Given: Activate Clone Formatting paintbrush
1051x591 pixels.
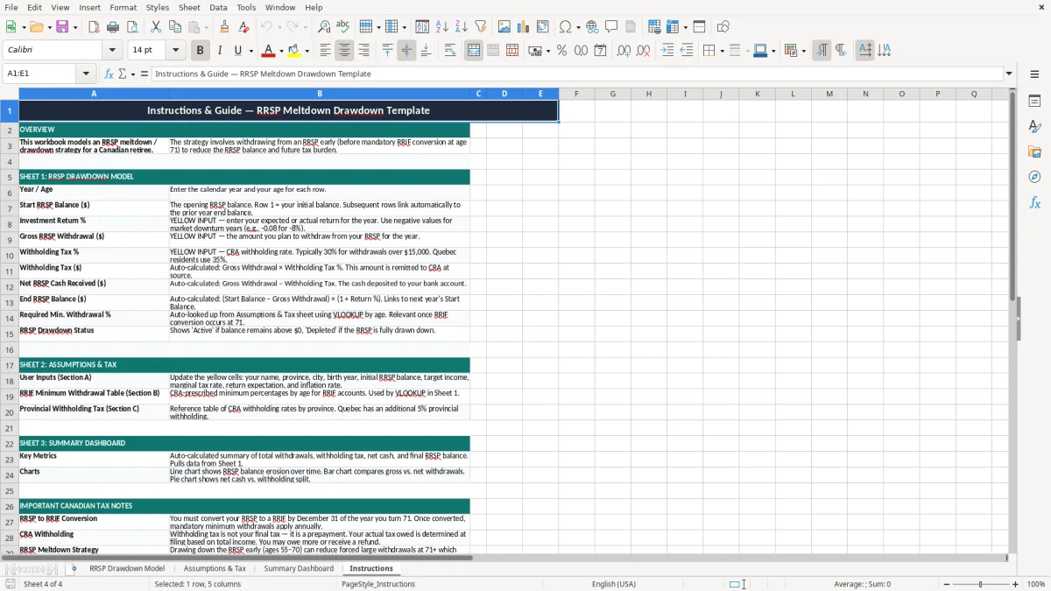Looking at the screenshot, I should 225,27.
